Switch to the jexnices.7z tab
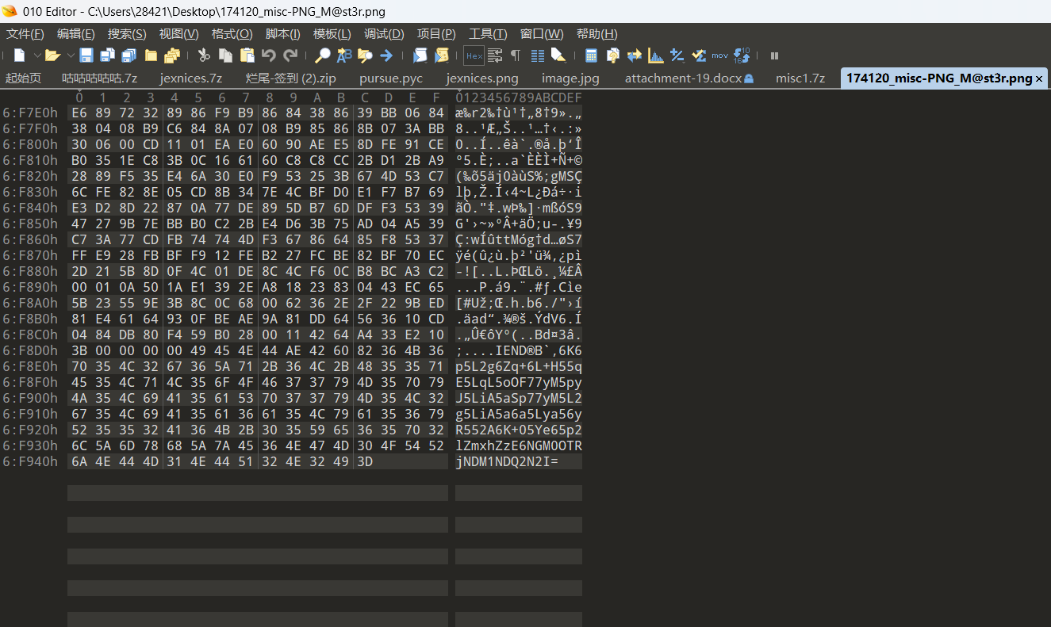The image size is (1051, 627). (x=191, y=78)
